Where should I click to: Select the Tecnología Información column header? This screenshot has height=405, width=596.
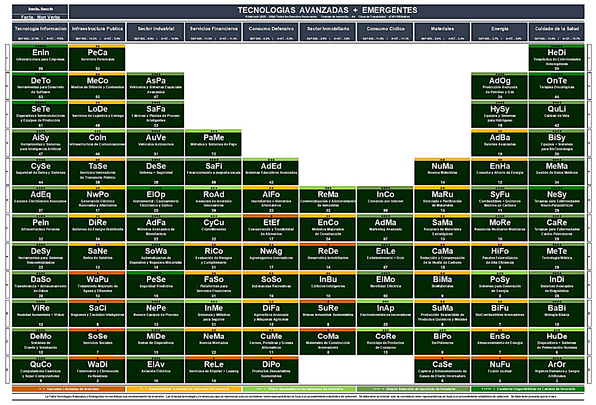tap(40, 31)
